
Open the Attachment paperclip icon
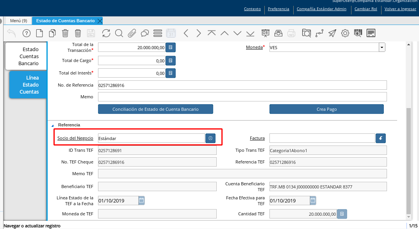pos(132,33)
